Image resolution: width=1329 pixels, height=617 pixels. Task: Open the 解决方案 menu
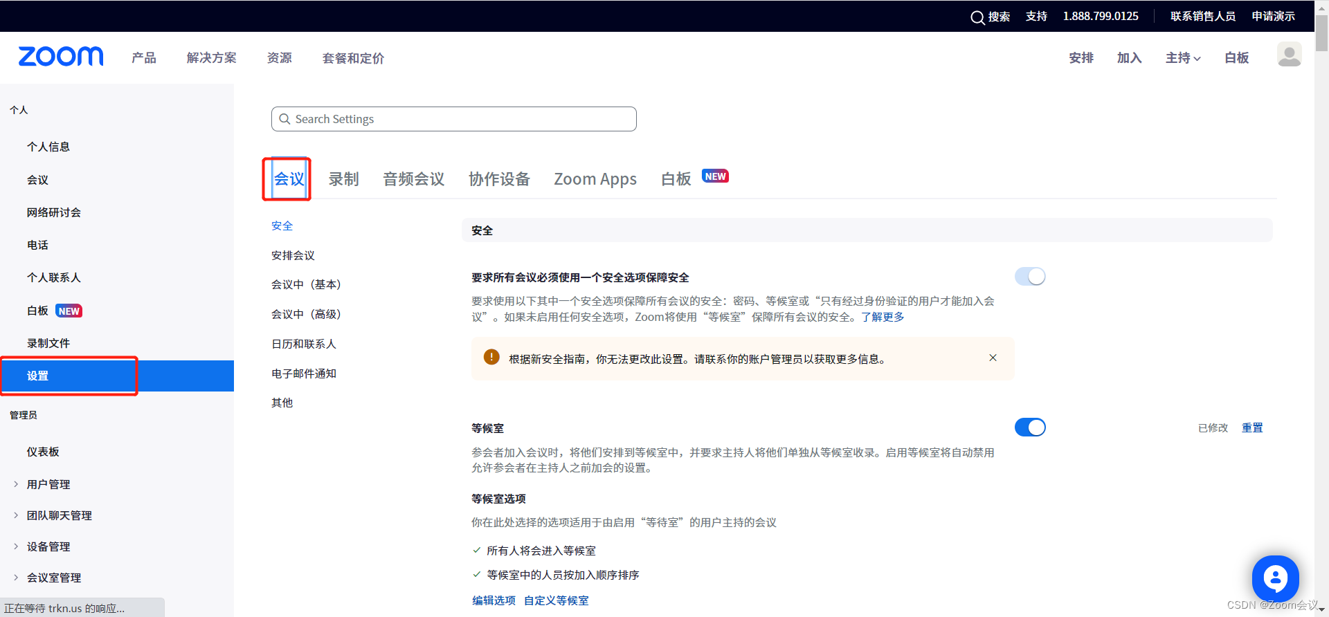click(x=212, y=58)
